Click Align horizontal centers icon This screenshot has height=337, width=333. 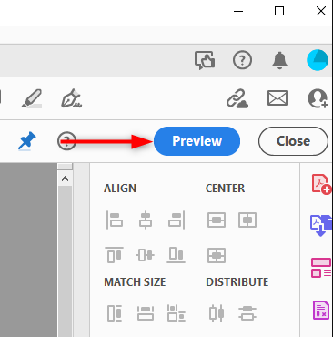(x=146, y=220)
